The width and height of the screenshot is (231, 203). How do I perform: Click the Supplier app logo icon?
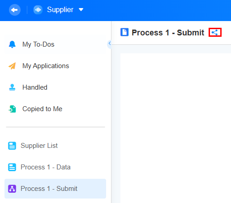tap(38, 10)
